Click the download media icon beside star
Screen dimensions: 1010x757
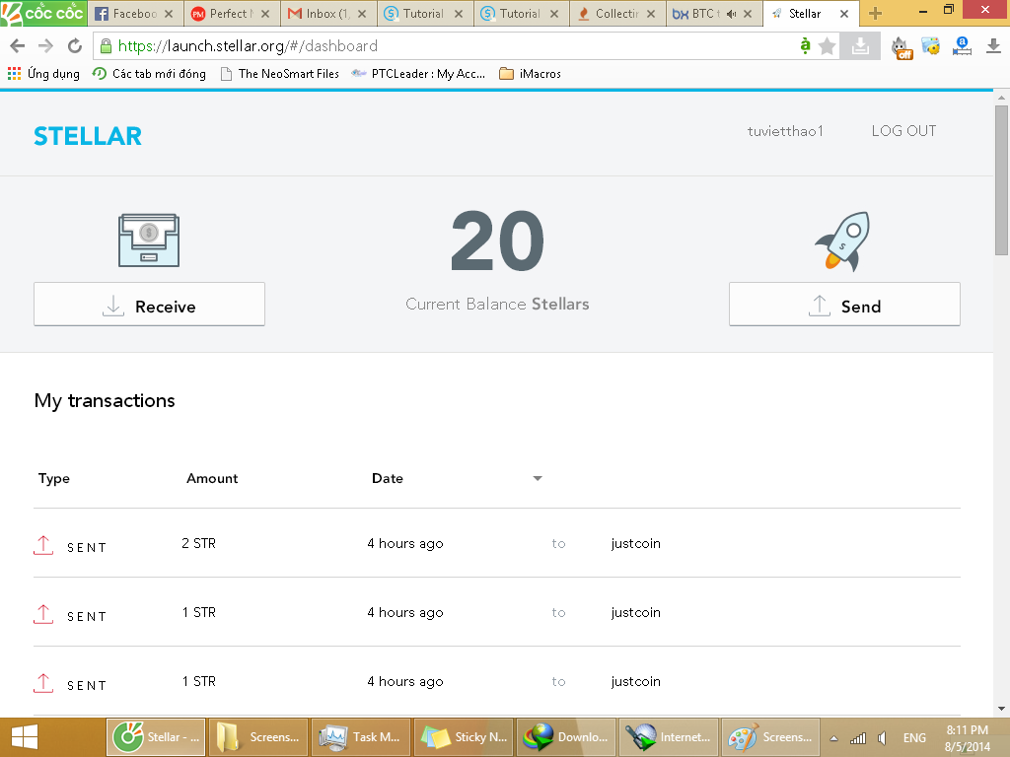pyautogui.click(x=860, y=45)
